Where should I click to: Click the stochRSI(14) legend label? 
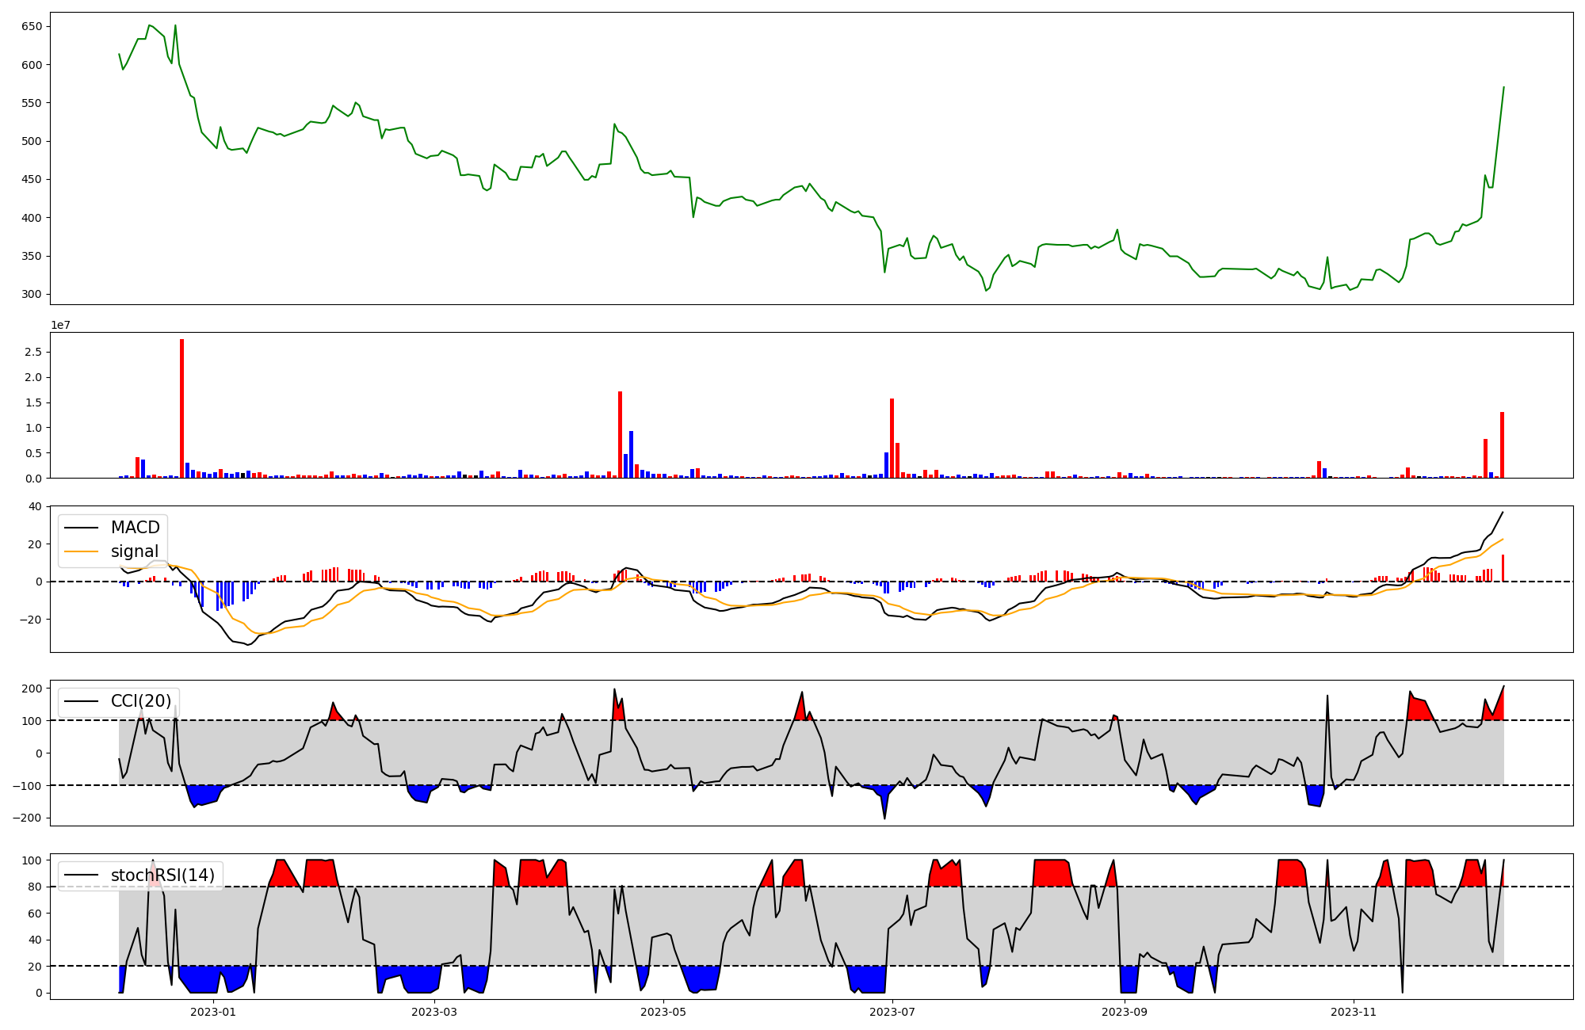pos(162,875)
